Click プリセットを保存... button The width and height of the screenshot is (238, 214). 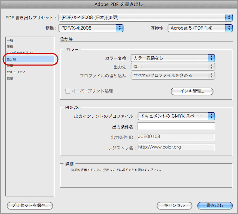click(x=30, y=205)
